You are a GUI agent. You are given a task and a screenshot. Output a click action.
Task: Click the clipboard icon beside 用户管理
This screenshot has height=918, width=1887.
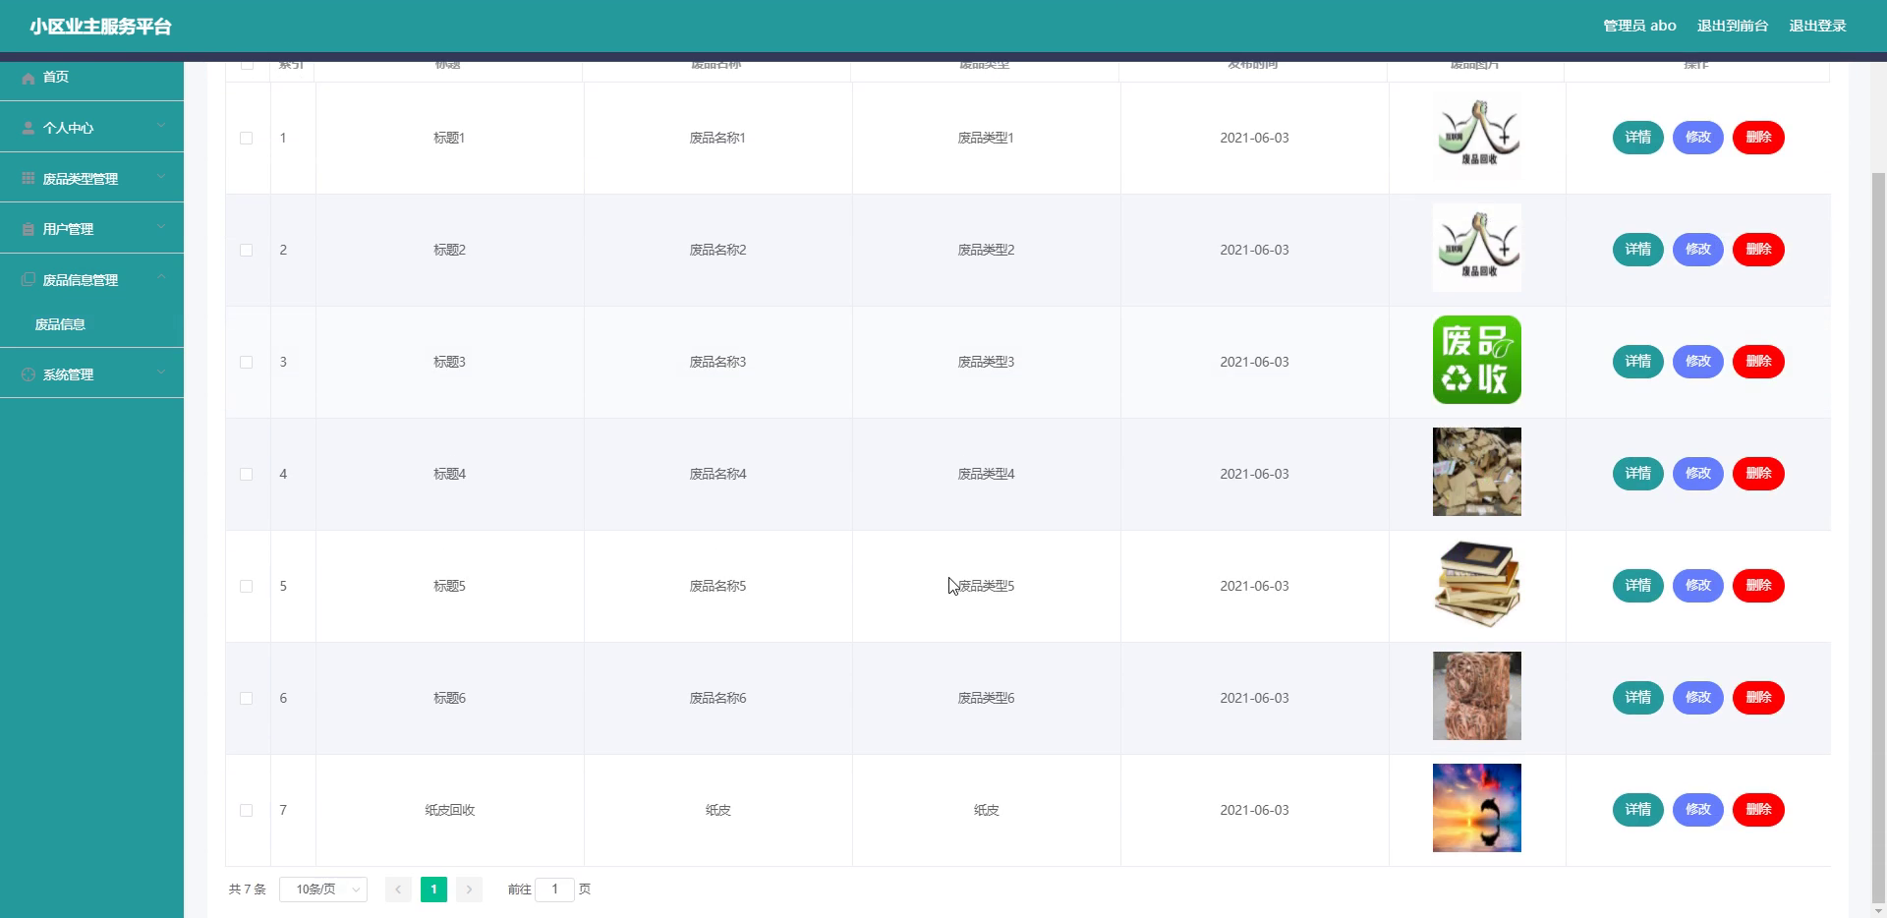click(29, 229)
